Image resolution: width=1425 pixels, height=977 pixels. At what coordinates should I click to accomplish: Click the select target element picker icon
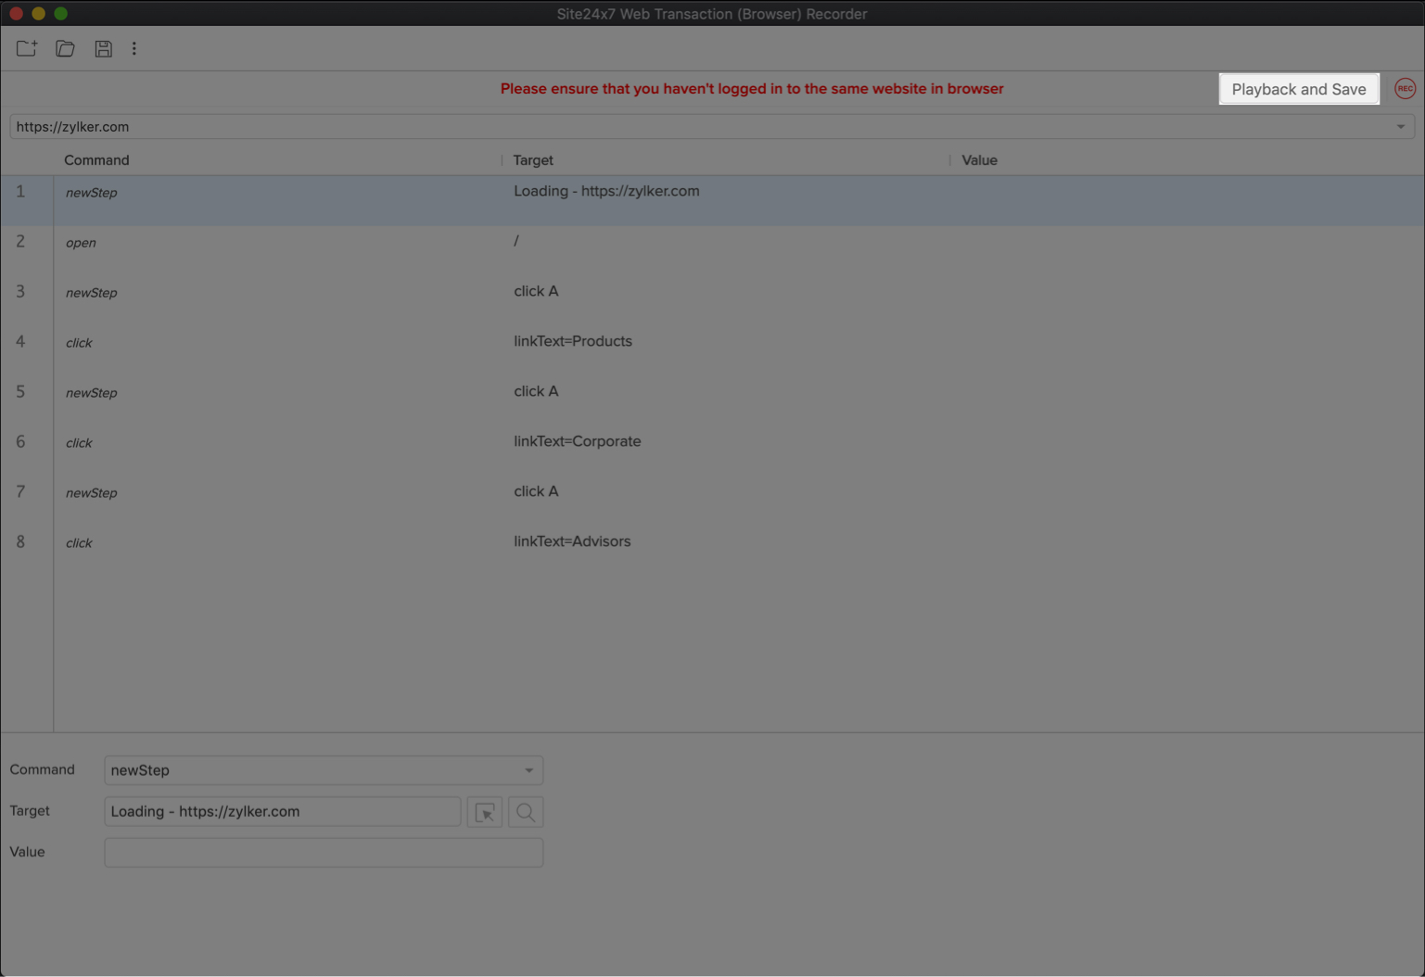[x=484, y=812]
